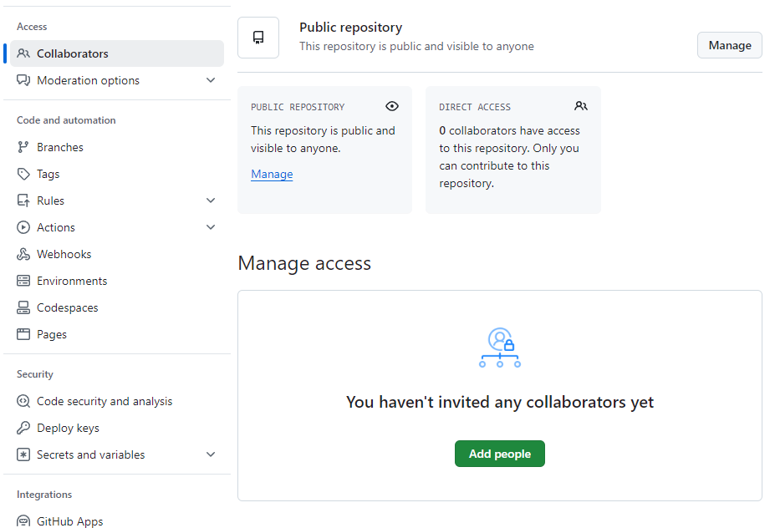Click the Code security shield-search icon
The width and height of the screenshot is (775, 528).
coord(23,401)
